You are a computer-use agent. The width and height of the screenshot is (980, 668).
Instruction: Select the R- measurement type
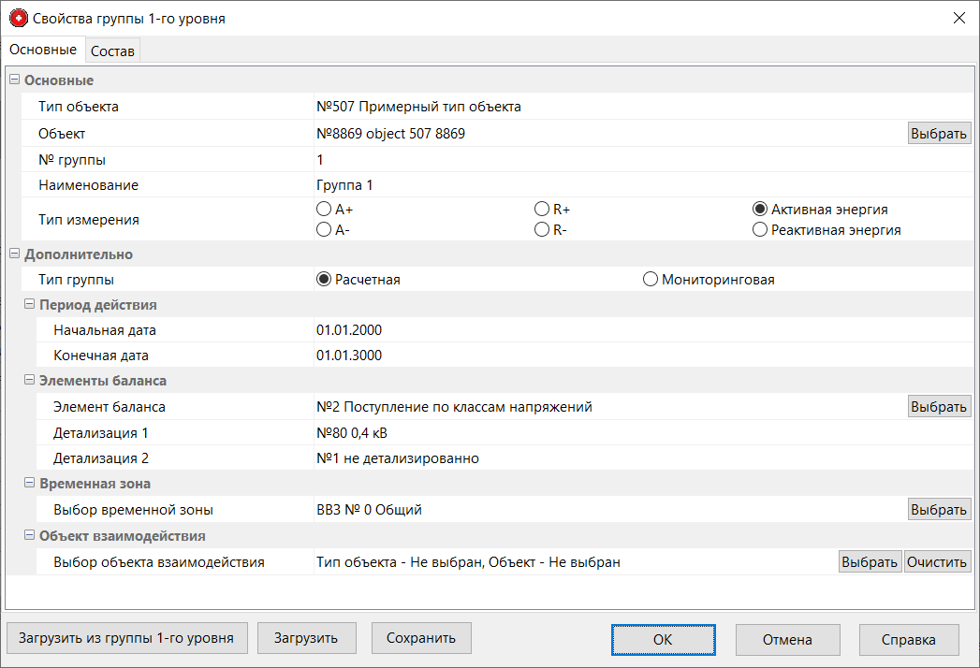542,230
